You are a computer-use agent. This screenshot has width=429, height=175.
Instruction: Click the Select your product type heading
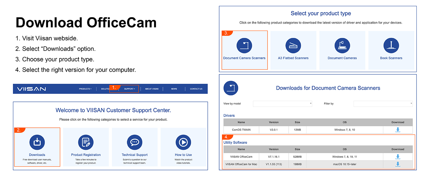321,13
